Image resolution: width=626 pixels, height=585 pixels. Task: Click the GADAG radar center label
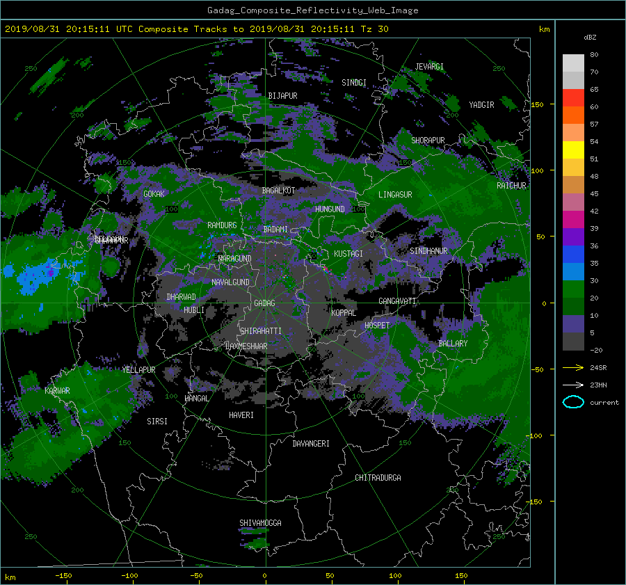point(265,303)
